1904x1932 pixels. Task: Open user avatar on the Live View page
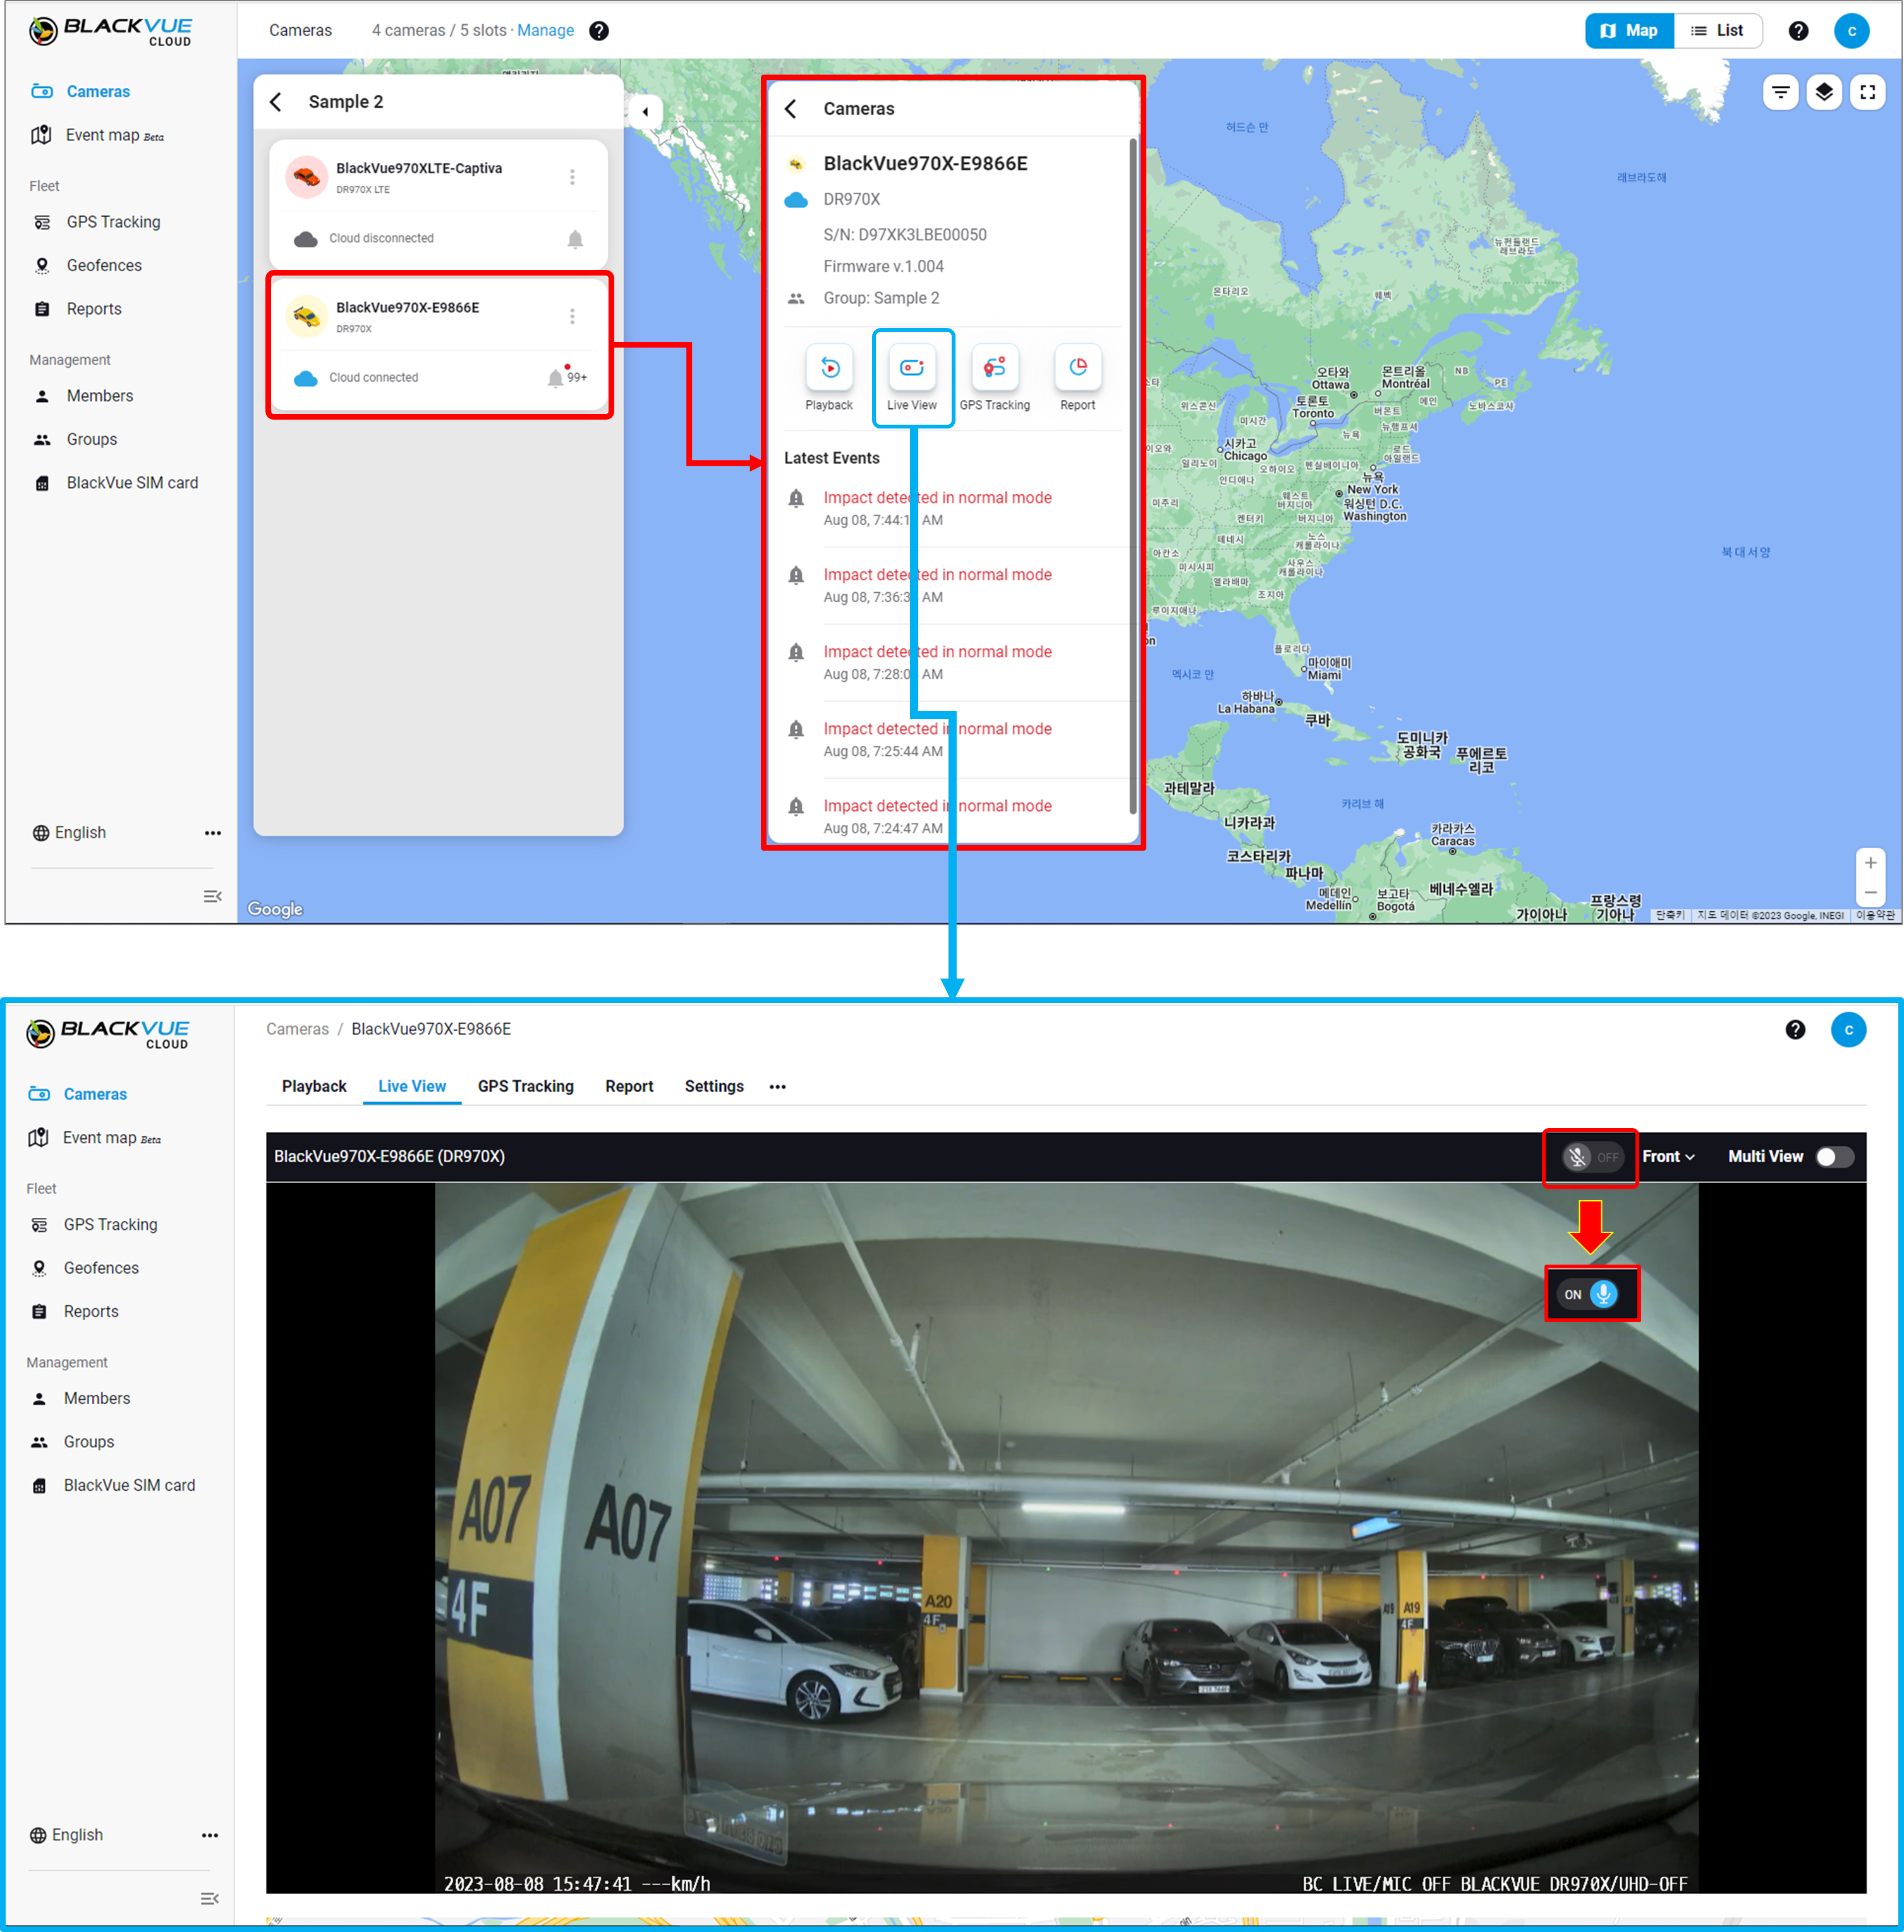point(1848,1029)
